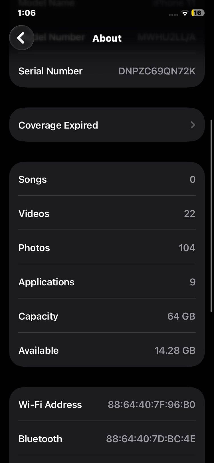Select the Applications row

(x=107, y=282)
